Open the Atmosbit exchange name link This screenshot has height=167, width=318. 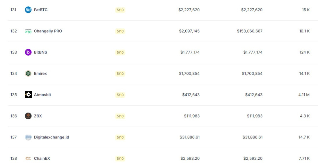point(42,95)
